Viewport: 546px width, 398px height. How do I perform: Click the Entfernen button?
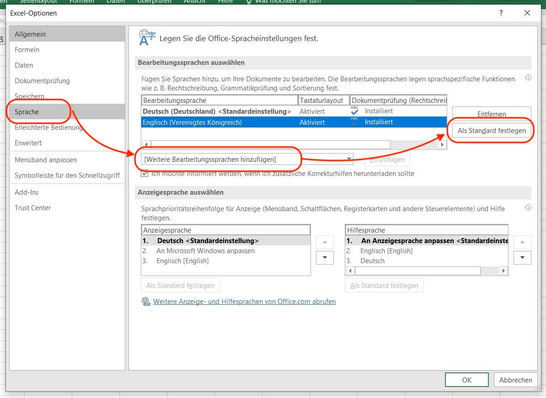pyautogui.click(x=492, y=114)
